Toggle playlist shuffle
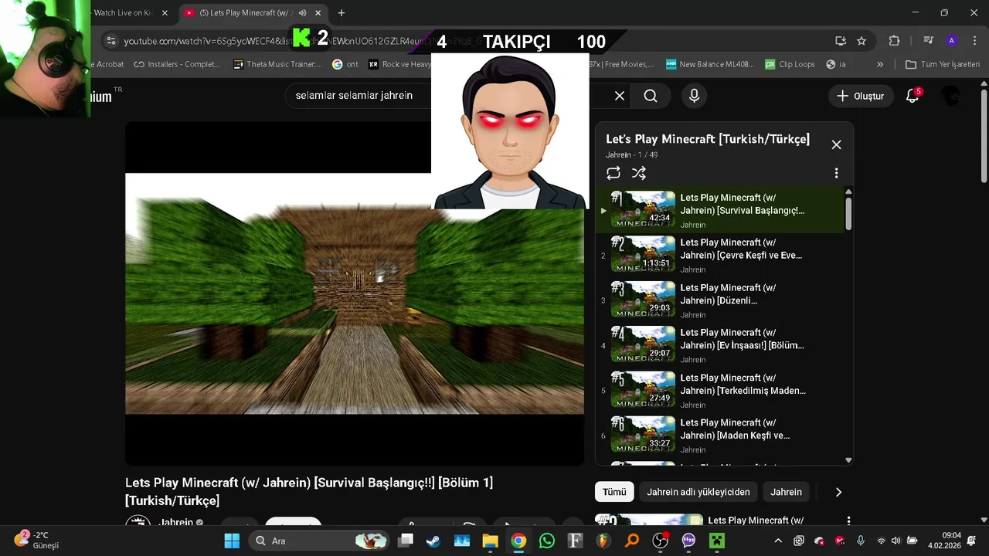The image size is (989, 556). pyautogui.click(x=639, y=173)
